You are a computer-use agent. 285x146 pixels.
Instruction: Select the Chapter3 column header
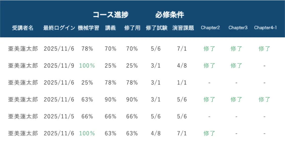(x=238, y=28)
